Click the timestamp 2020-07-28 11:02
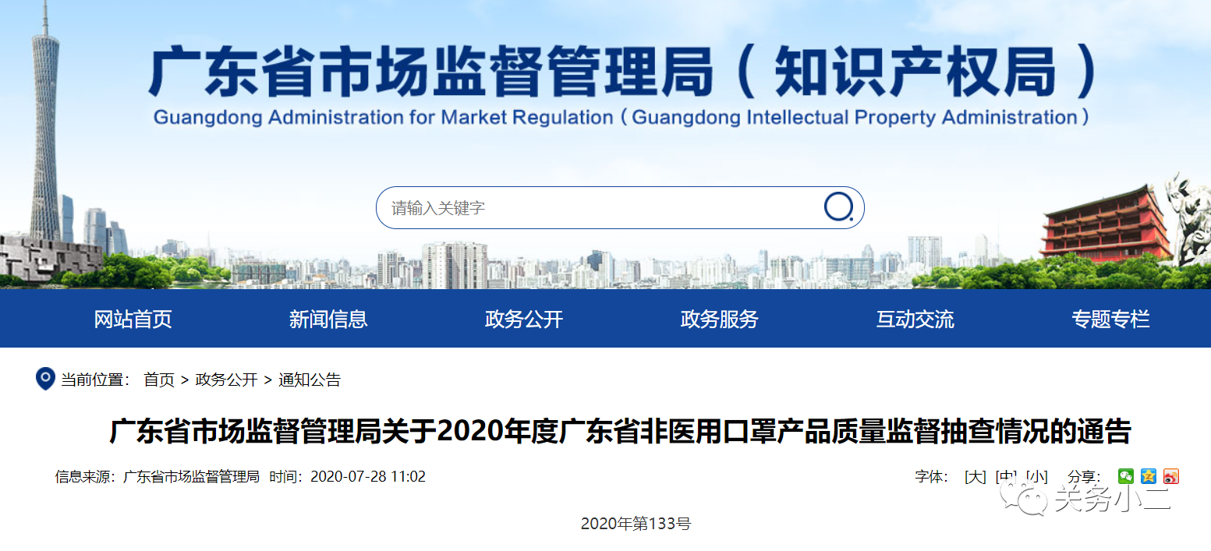This screenshot has height=551, width=1211. [x=368, y=477]
